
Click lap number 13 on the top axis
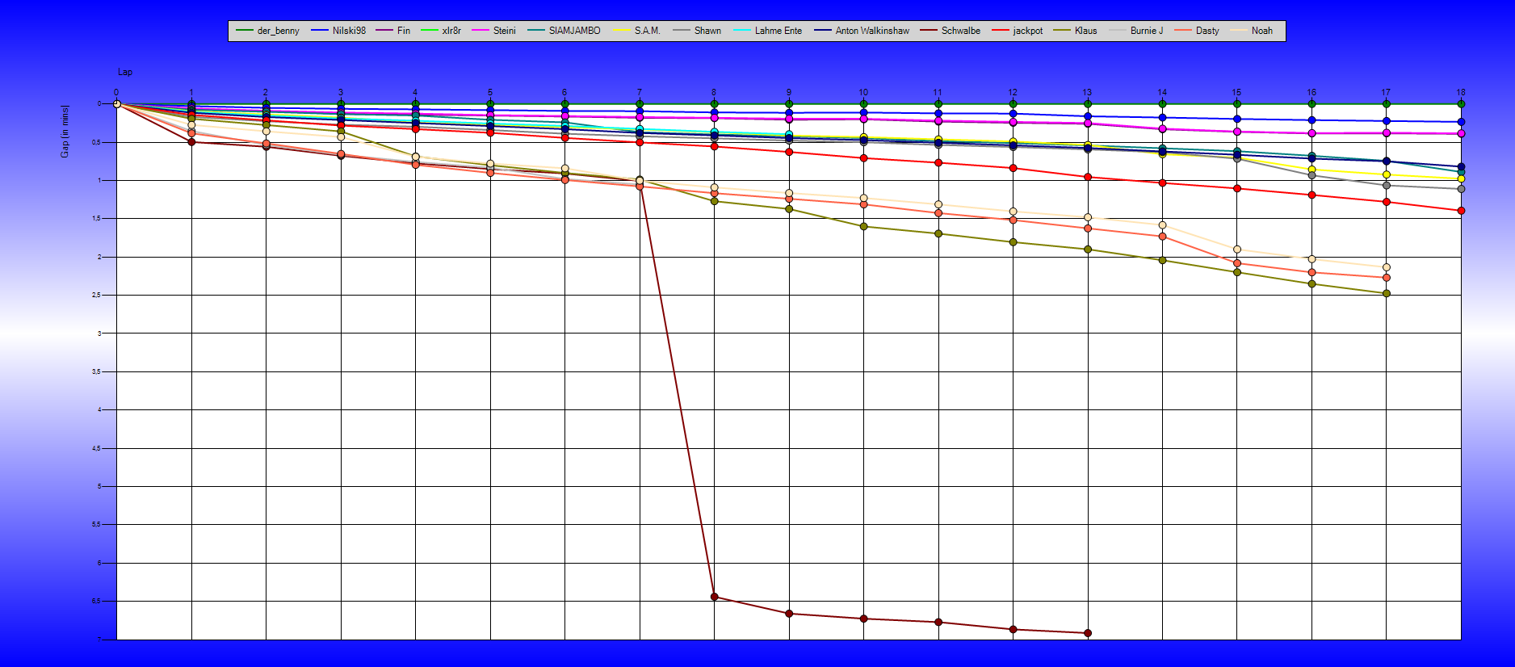click(x=1088, y=92)
